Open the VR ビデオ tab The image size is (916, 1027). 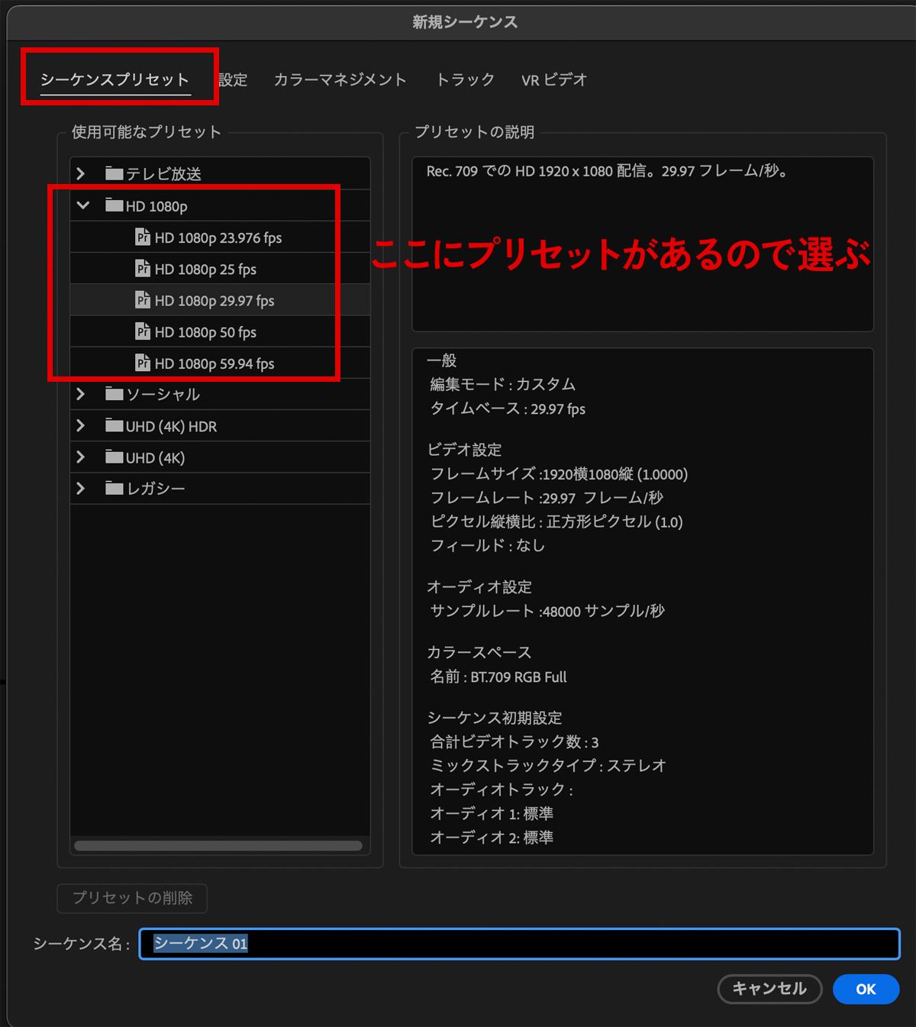click(x=554, y=79)
